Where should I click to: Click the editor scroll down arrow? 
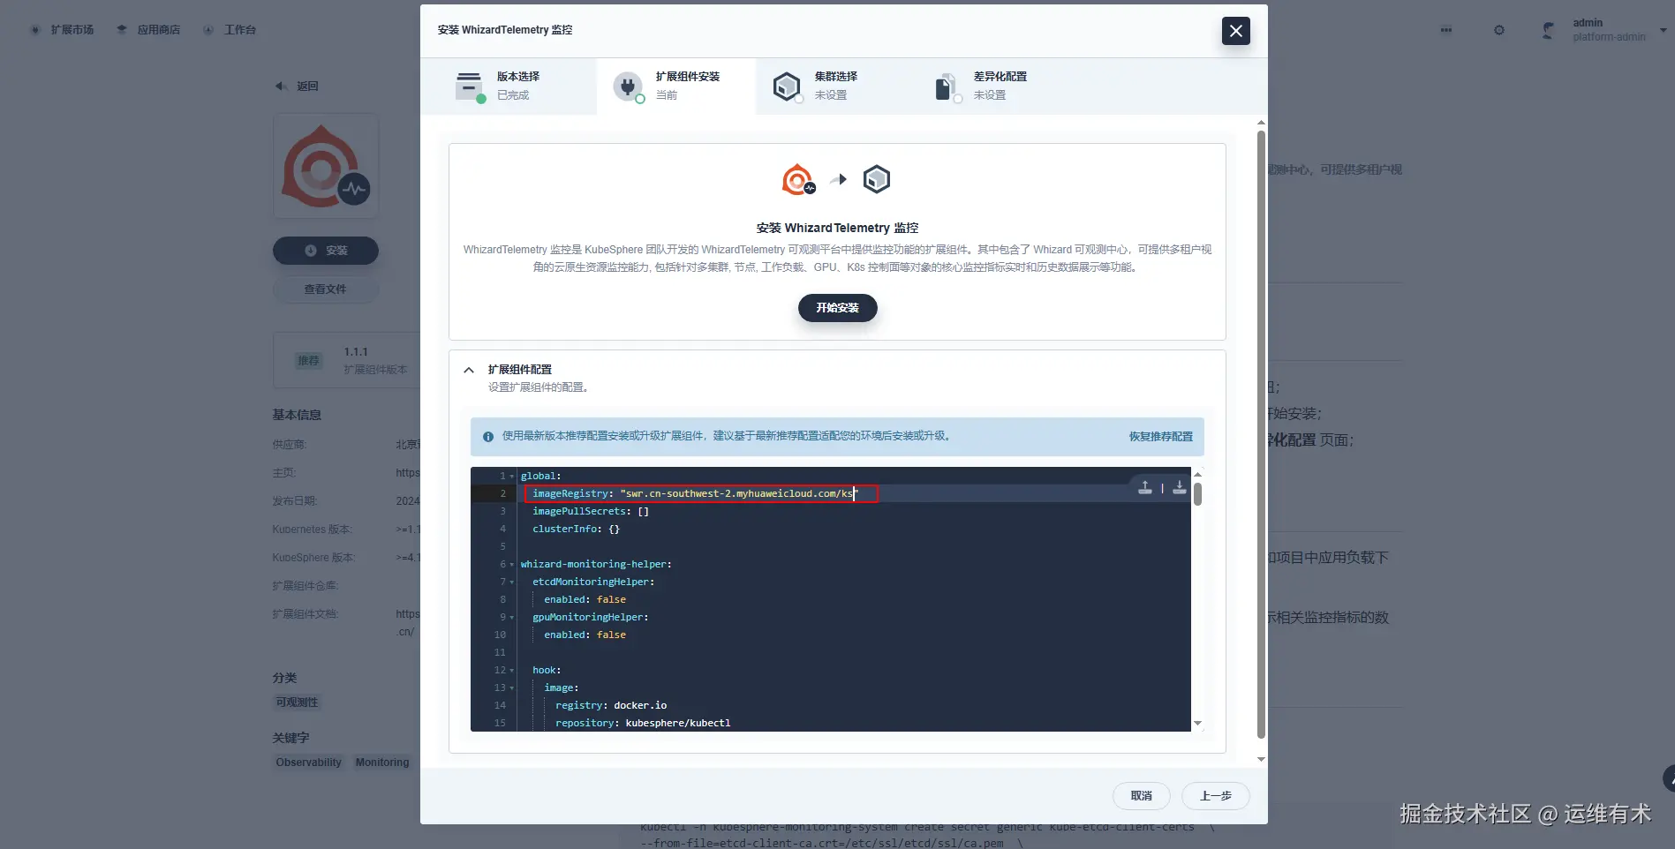(1197, 724)
